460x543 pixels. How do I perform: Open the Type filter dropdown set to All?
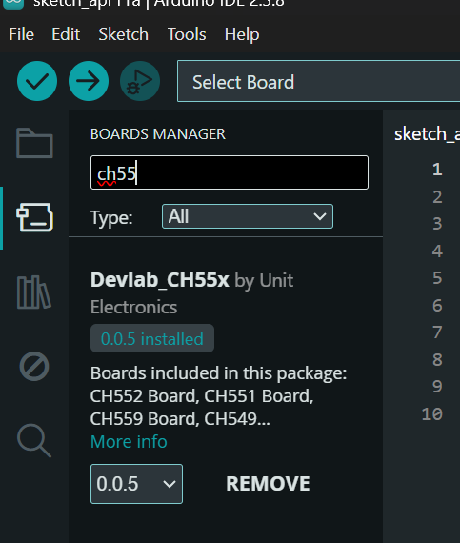(x=248, y=216)
